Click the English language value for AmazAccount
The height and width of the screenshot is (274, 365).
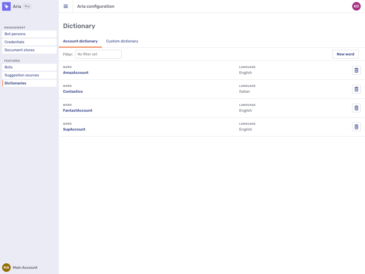click(x=245, y=73)
